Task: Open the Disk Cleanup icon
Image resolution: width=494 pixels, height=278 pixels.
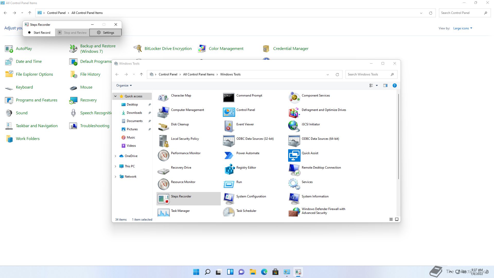Action: point(163,126)
